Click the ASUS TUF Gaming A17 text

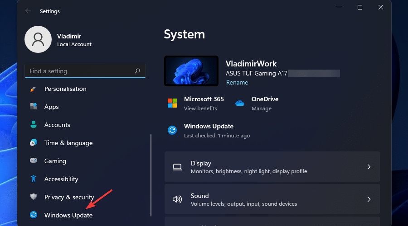(x=256, y=73)
